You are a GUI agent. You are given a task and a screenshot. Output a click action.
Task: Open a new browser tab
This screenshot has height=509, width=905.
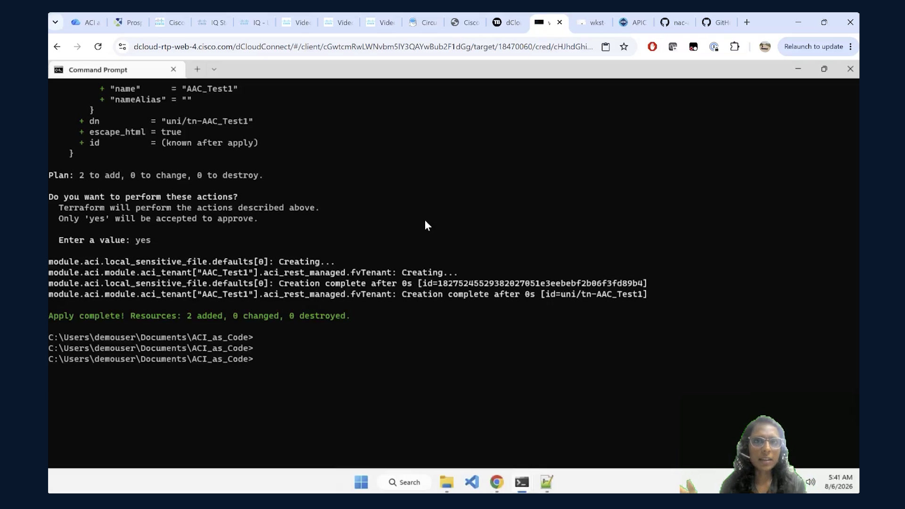[747, 22]
